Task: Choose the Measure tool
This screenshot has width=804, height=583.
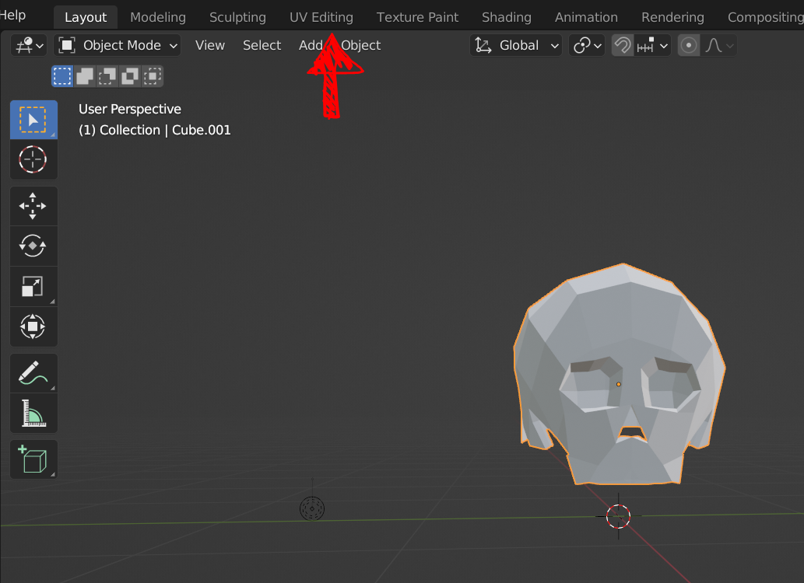Action: (x=33, y=413)
